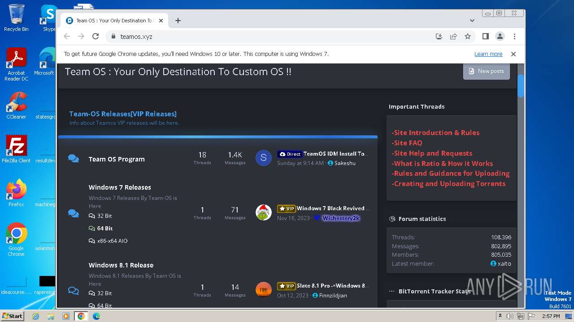
Task: Open the Windows 8.1 Release forum
Action: tap(121, 265)
